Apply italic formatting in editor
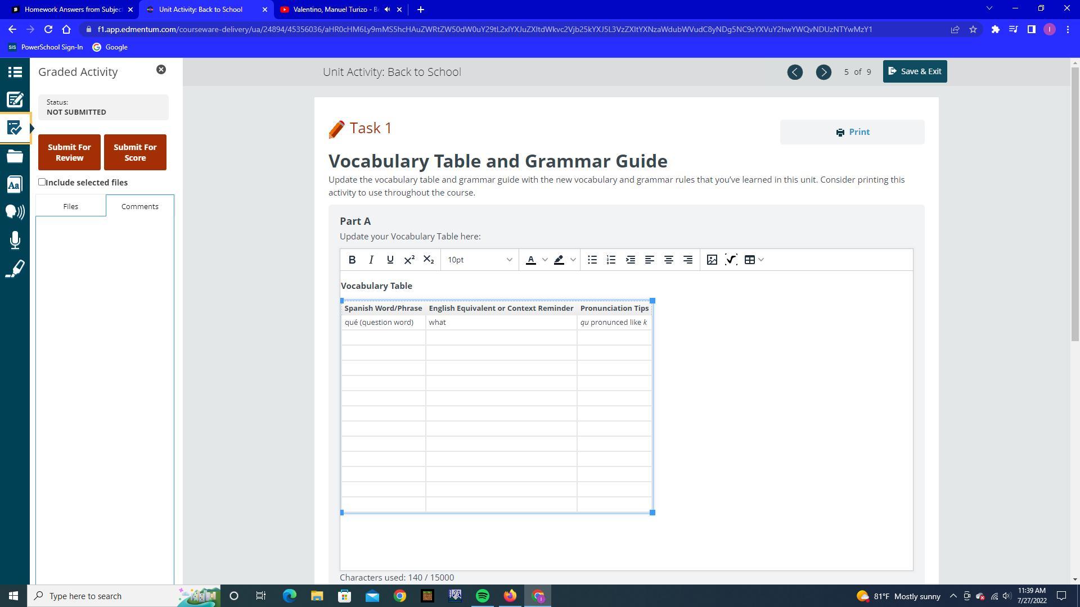This screenshot has height=607, width=1080. pyautogui.click(x=371, y=260)
